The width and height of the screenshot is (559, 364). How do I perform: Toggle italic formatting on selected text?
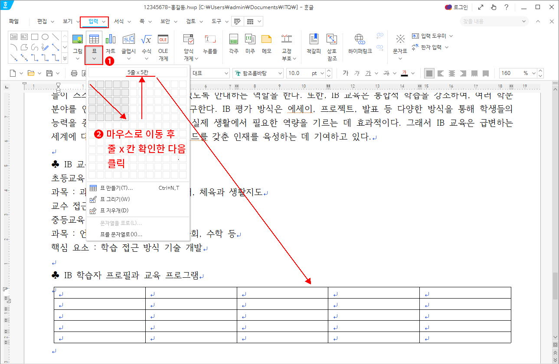pos(357,73)
